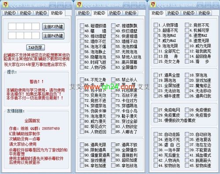
Task: Select 功能③ tab in the right window
Action: pyautogui.click(x=189, y=13)
